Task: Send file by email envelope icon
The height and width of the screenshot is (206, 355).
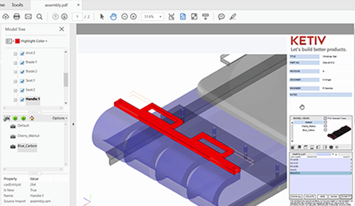Action: [x=28, y=17]
